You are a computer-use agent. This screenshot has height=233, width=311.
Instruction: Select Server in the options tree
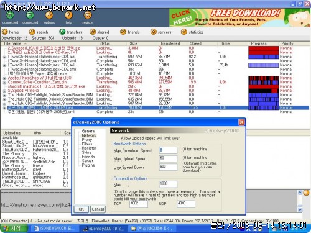click(x=88, y=161)
